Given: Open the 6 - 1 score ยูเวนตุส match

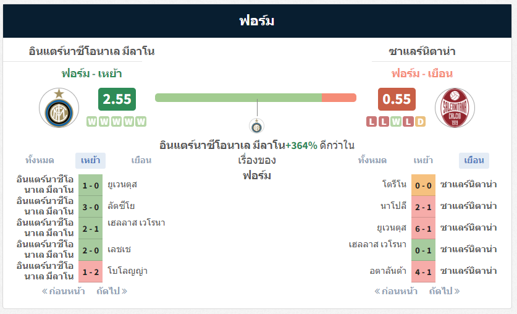Looking at the screenshot, I should 424,228.
